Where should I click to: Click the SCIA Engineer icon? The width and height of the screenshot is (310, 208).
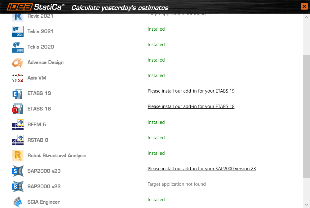tap(18, 202)
